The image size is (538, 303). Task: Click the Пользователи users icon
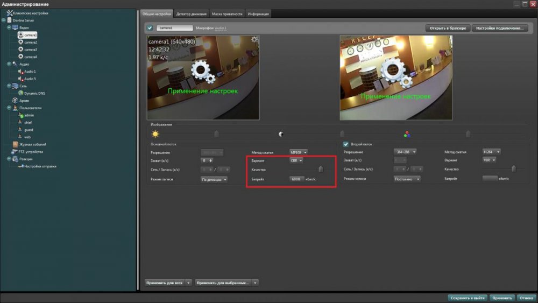coord(15,108)
